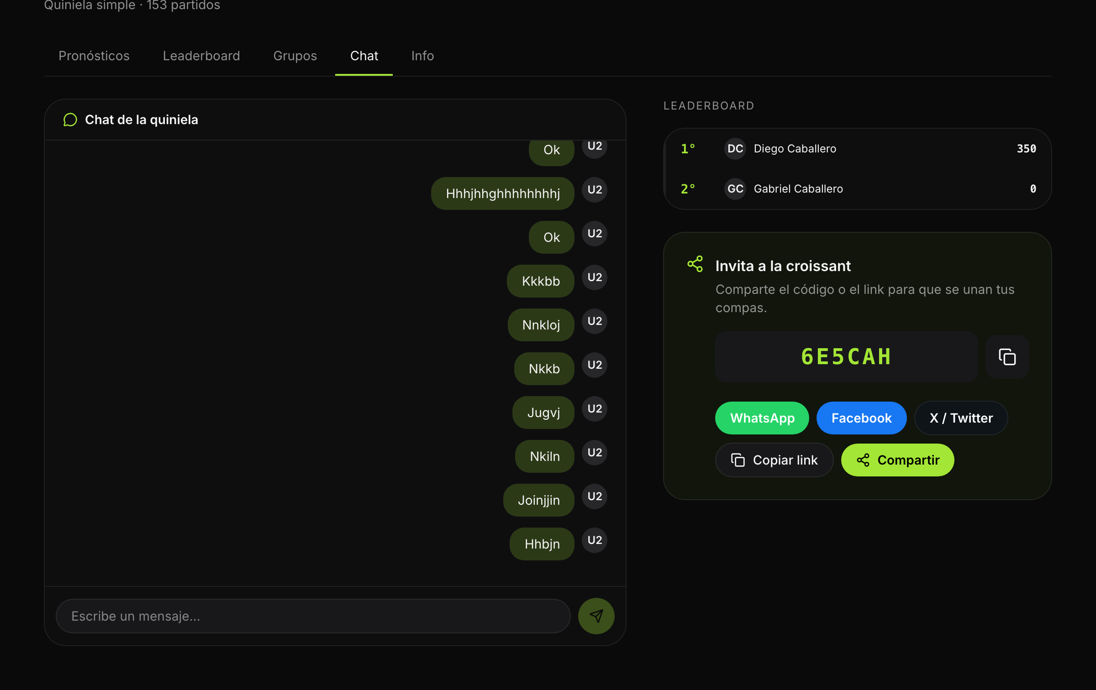The height and width of the screenshot is (690, 1096).
Task: Click the U2 avatar beside Hhhjhhghhhhhhhj message
Action: tap(595, 190)
